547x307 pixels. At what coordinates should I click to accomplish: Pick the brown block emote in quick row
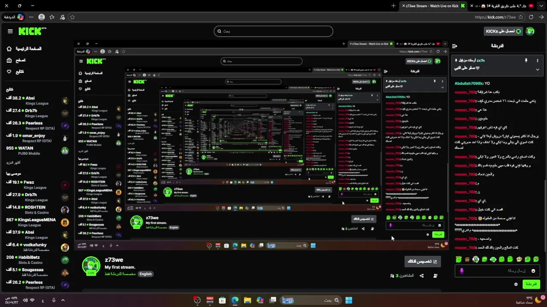click(467, 259)
